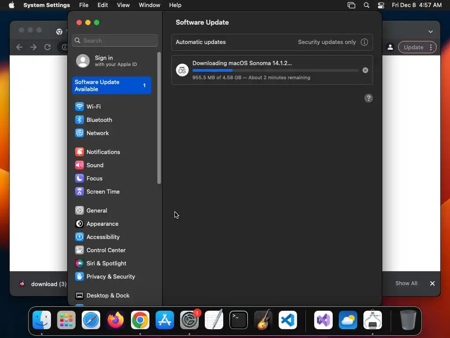Open General settings
The height and width of the screenshot is (338, 450).
[111, 211]
